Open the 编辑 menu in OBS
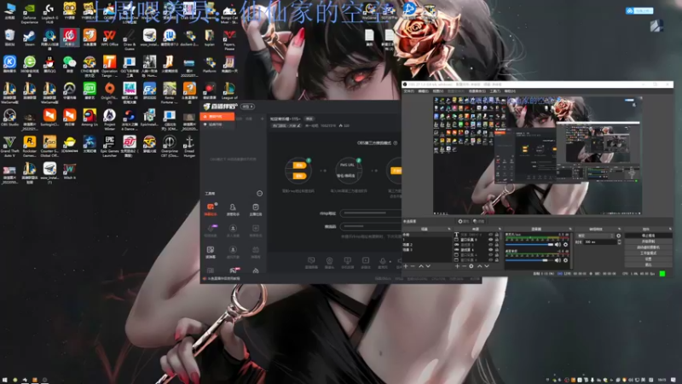This screenshot has width=682, height=384. 423,91
